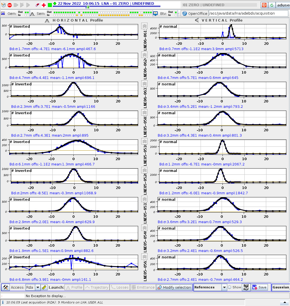Click the red power icon button
Viewport: 290px width, 306px height.
pyautogui.click(x=264, y=5)
